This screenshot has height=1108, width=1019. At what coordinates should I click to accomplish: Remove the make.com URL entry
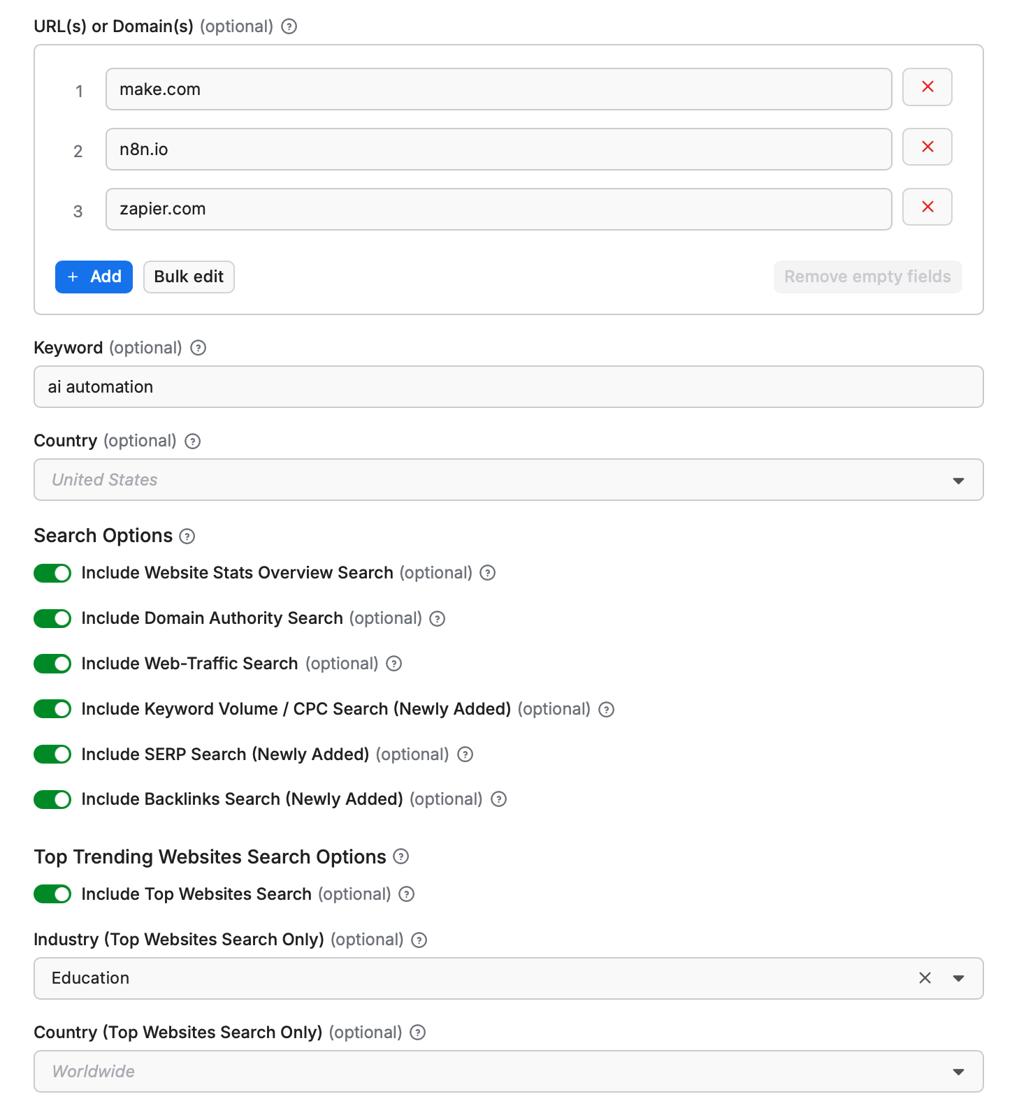[927, 87]
